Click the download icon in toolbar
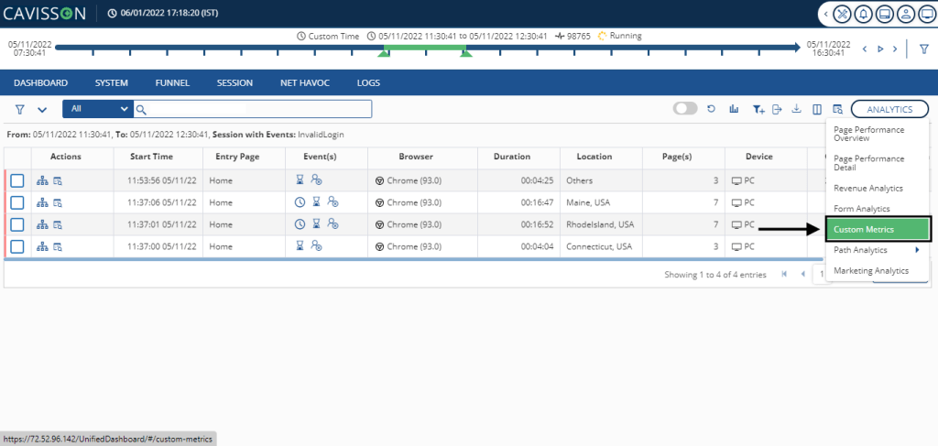The height and width of the screenshot is (446, 938). (796, 109)
